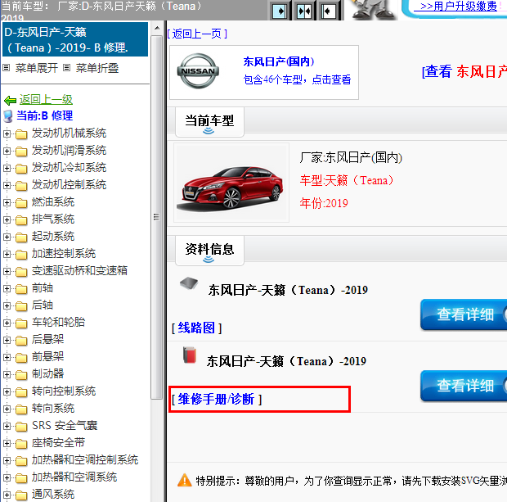Viewport: 507px width, 502px height.
Task: Open the 前悬架 tree item
Action: coord(48,356)
